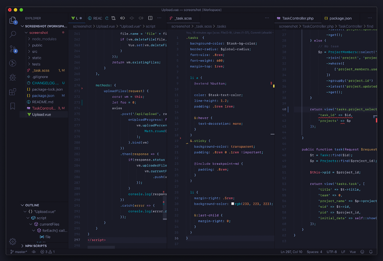
Task: Open _task.scss in the explorer
Action: pyautogui.click(x=44, y=70)
